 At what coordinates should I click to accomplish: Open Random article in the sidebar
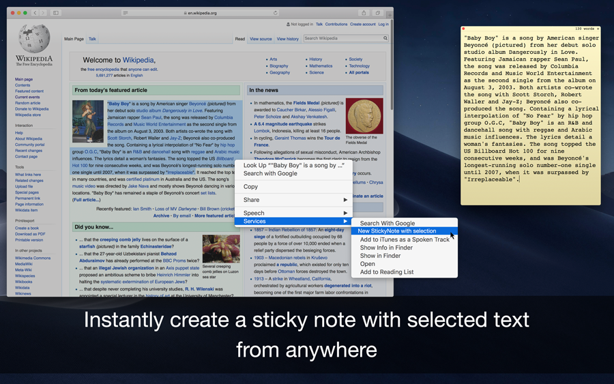tap(28, 103)
